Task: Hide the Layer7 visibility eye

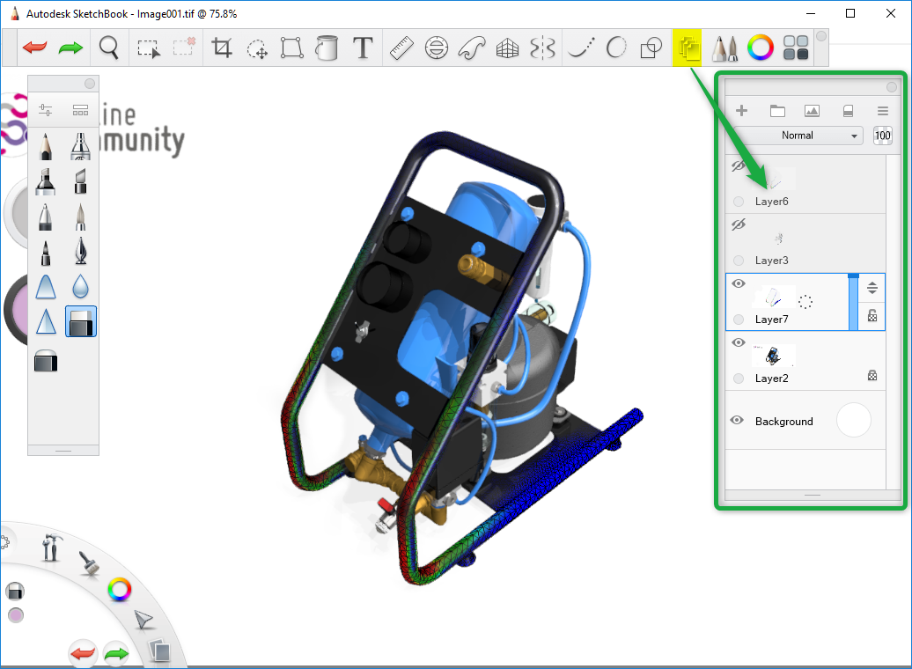Action: coord(738,283)
